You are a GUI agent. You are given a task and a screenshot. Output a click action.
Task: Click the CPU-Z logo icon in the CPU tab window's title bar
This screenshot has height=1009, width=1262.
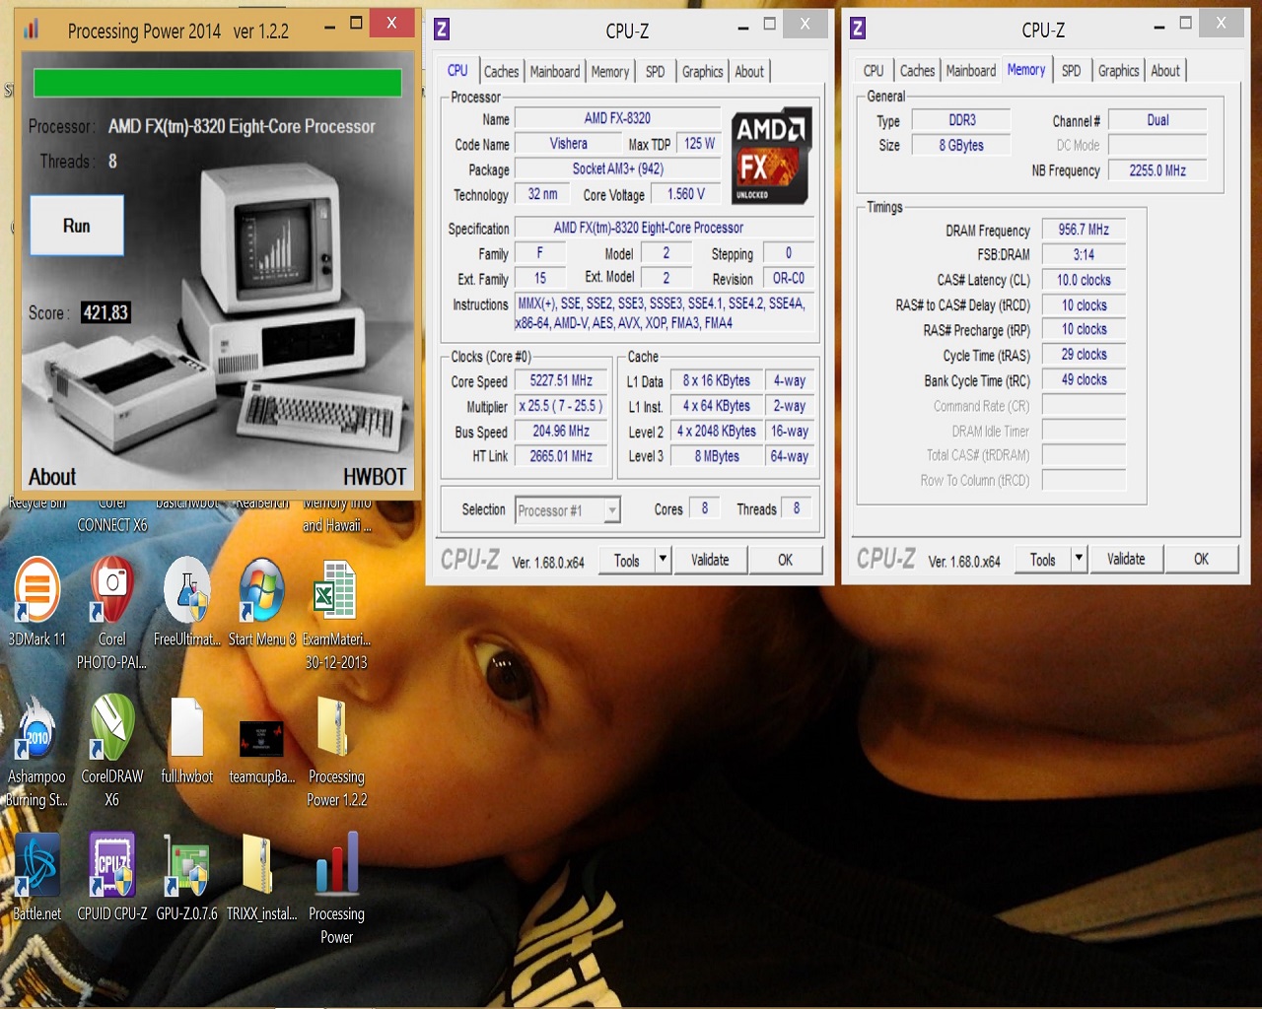click(442, 30)
